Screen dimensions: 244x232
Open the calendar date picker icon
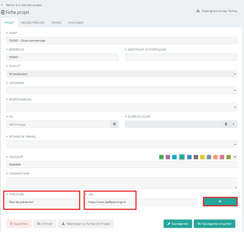coord(114,124)
